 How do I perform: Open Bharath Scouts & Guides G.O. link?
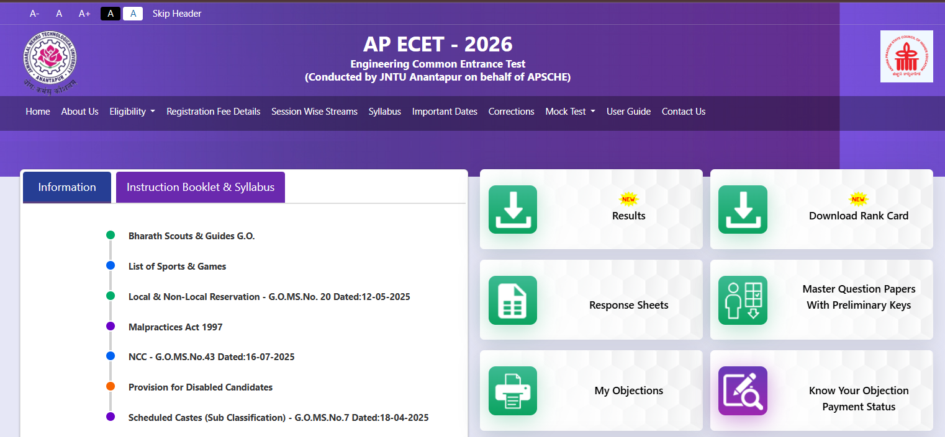pyautogui.click(x=192, y=236)
